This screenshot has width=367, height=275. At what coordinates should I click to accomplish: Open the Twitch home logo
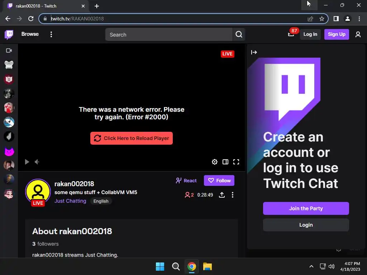point(9,34)
